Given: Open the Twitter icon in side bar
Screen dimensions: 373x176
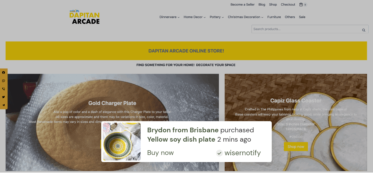Looking at the screenshot, I should click(x=4, y=97).
